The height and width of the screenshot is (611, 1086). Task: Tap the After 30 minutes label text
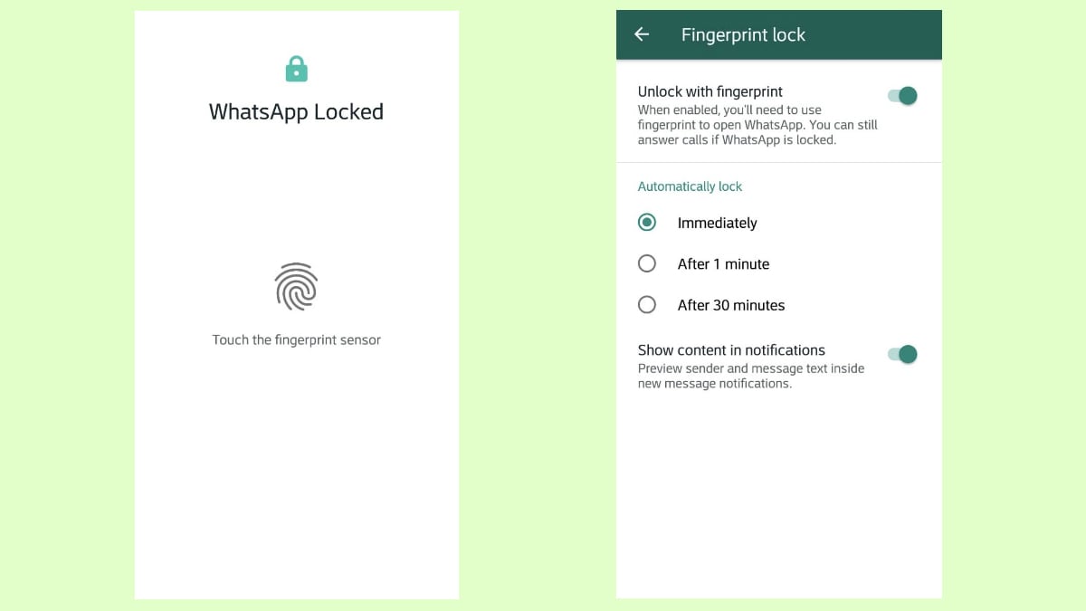(731, 305)
